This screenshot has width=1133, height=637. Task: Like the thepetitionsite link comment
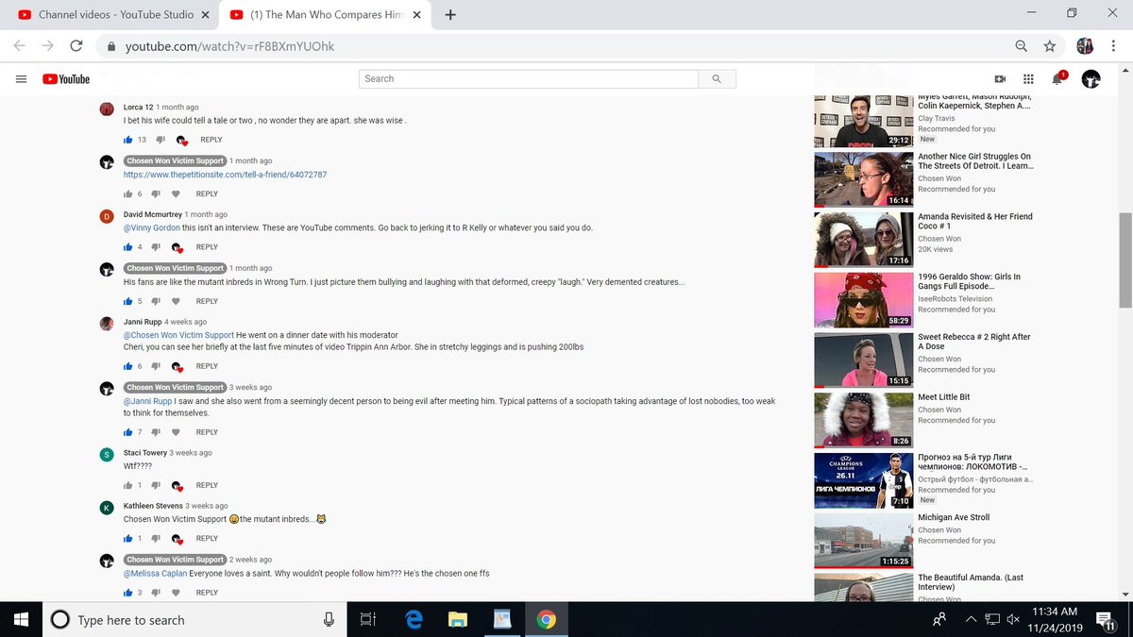(128, 193)
